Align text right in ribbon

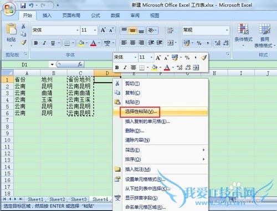(x=141, y=43)
